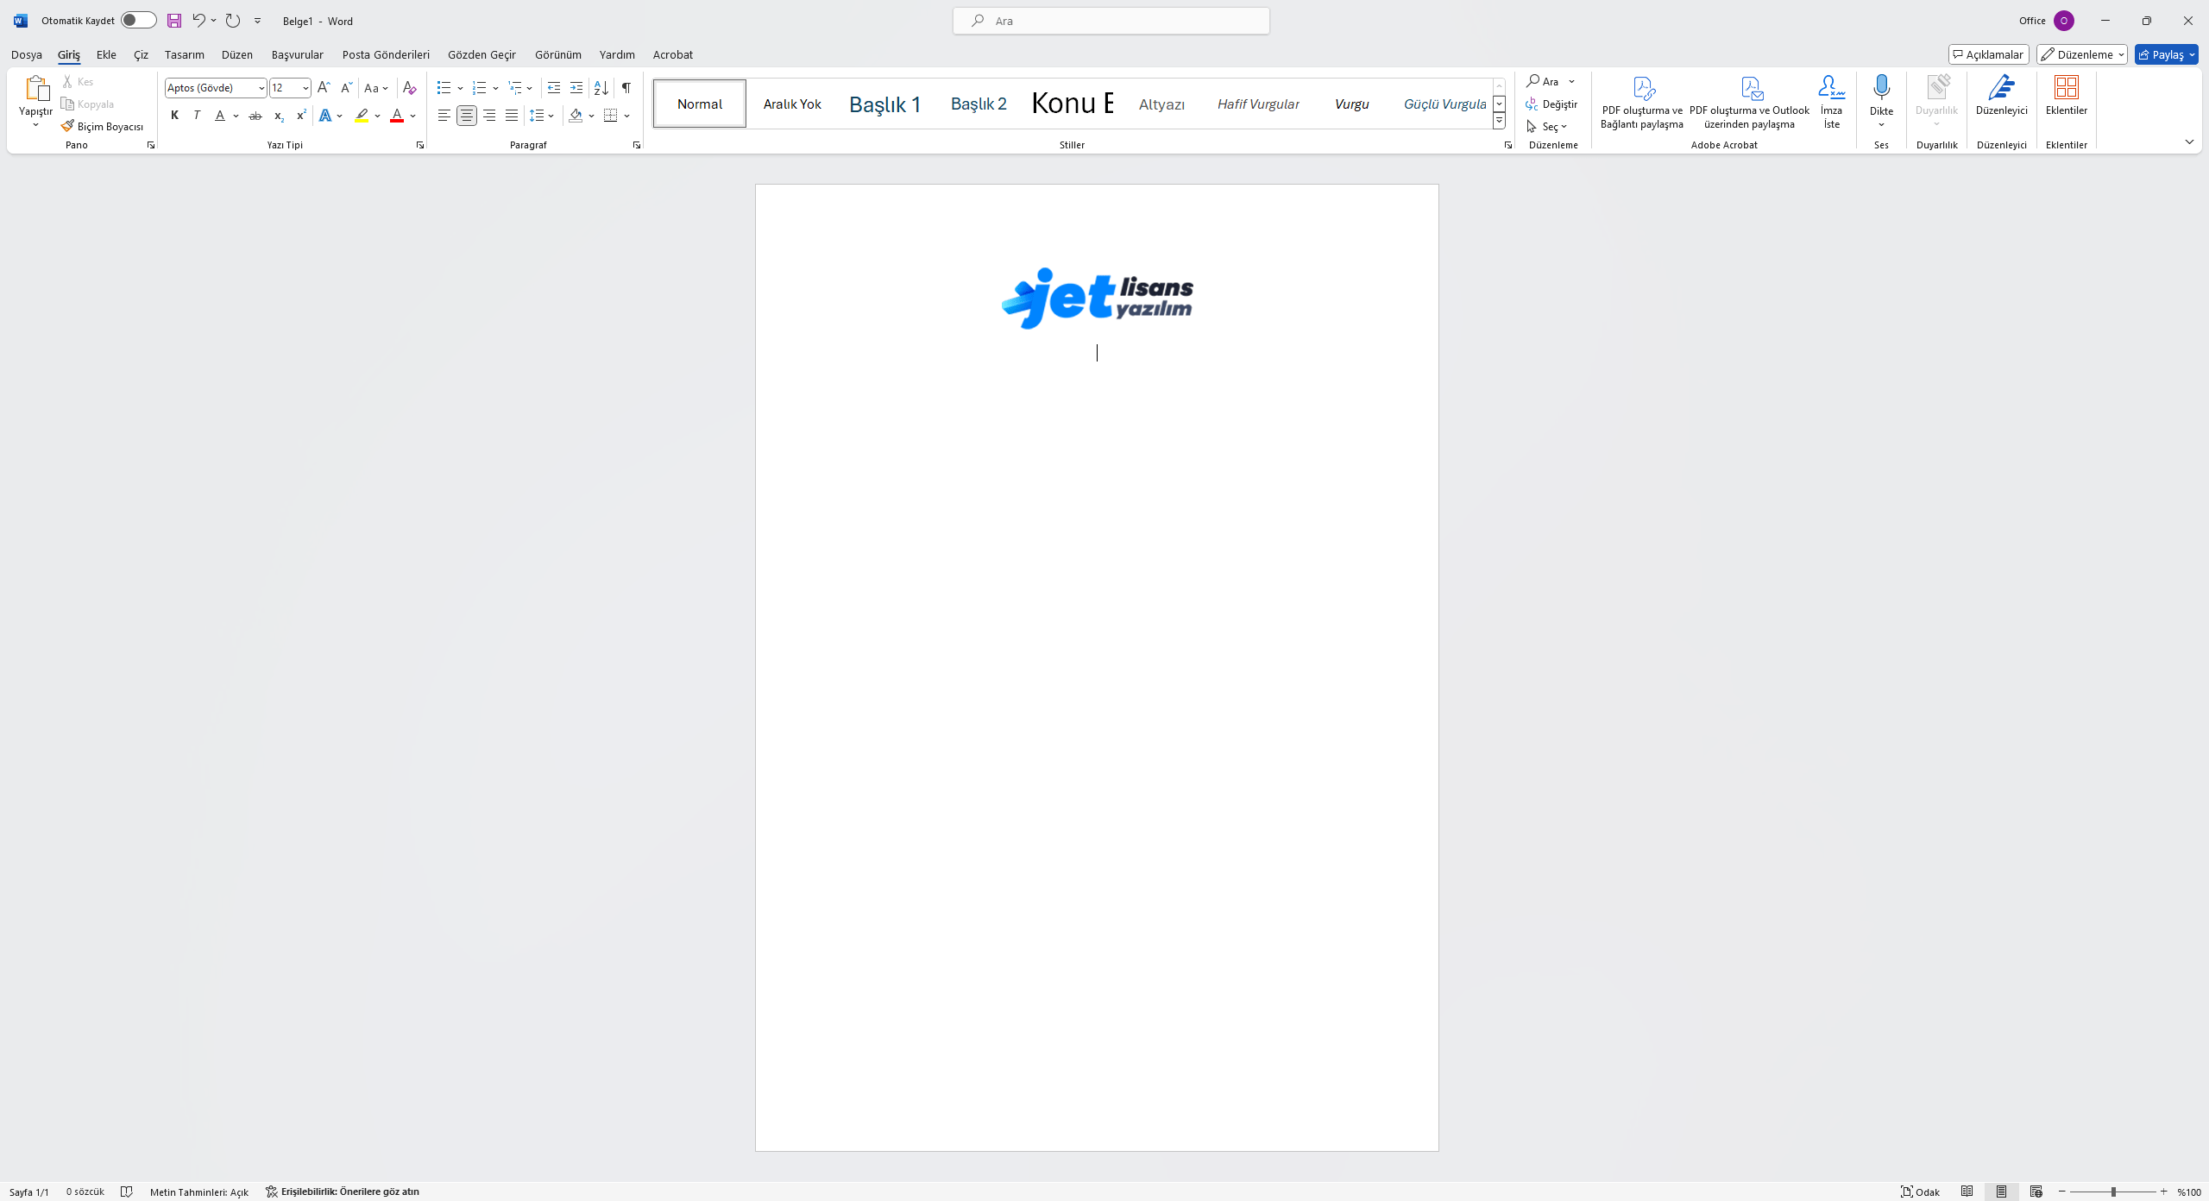This screenshot has height=1201, width=2209.
Task: Expand the highlight color options
Action: (376, 116)
